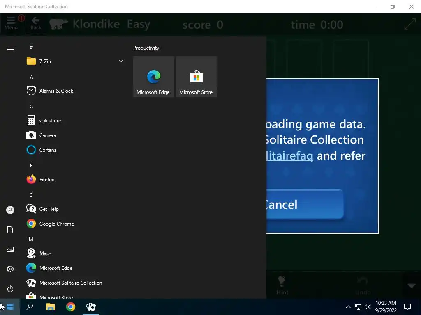Image resolution: width=421 pixels, height=315 pixels.
Task: Open Microsoft Edge in app list
Action: click(x=75, y=268)
